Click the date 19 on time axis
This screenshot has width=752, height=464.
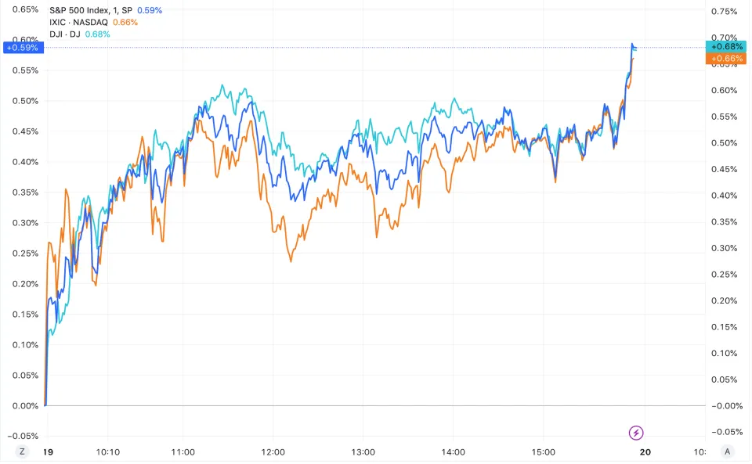point(48,451)
